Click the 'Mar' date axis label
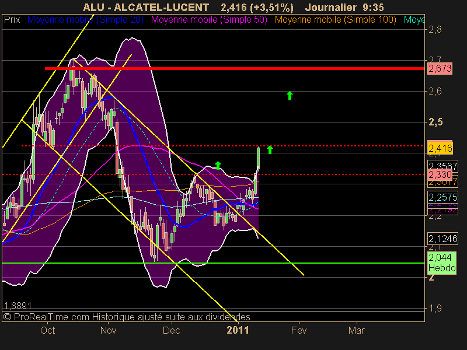Viewport: 467px width, 350px height. pos(357,330)
